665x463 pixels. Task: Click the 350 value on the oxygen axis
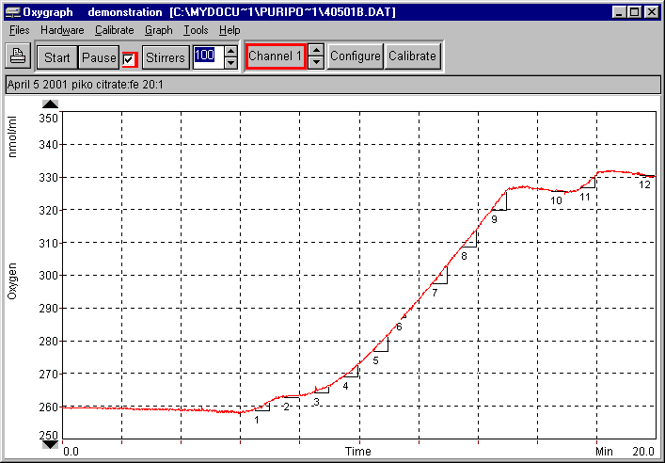[x=48, y=118]
